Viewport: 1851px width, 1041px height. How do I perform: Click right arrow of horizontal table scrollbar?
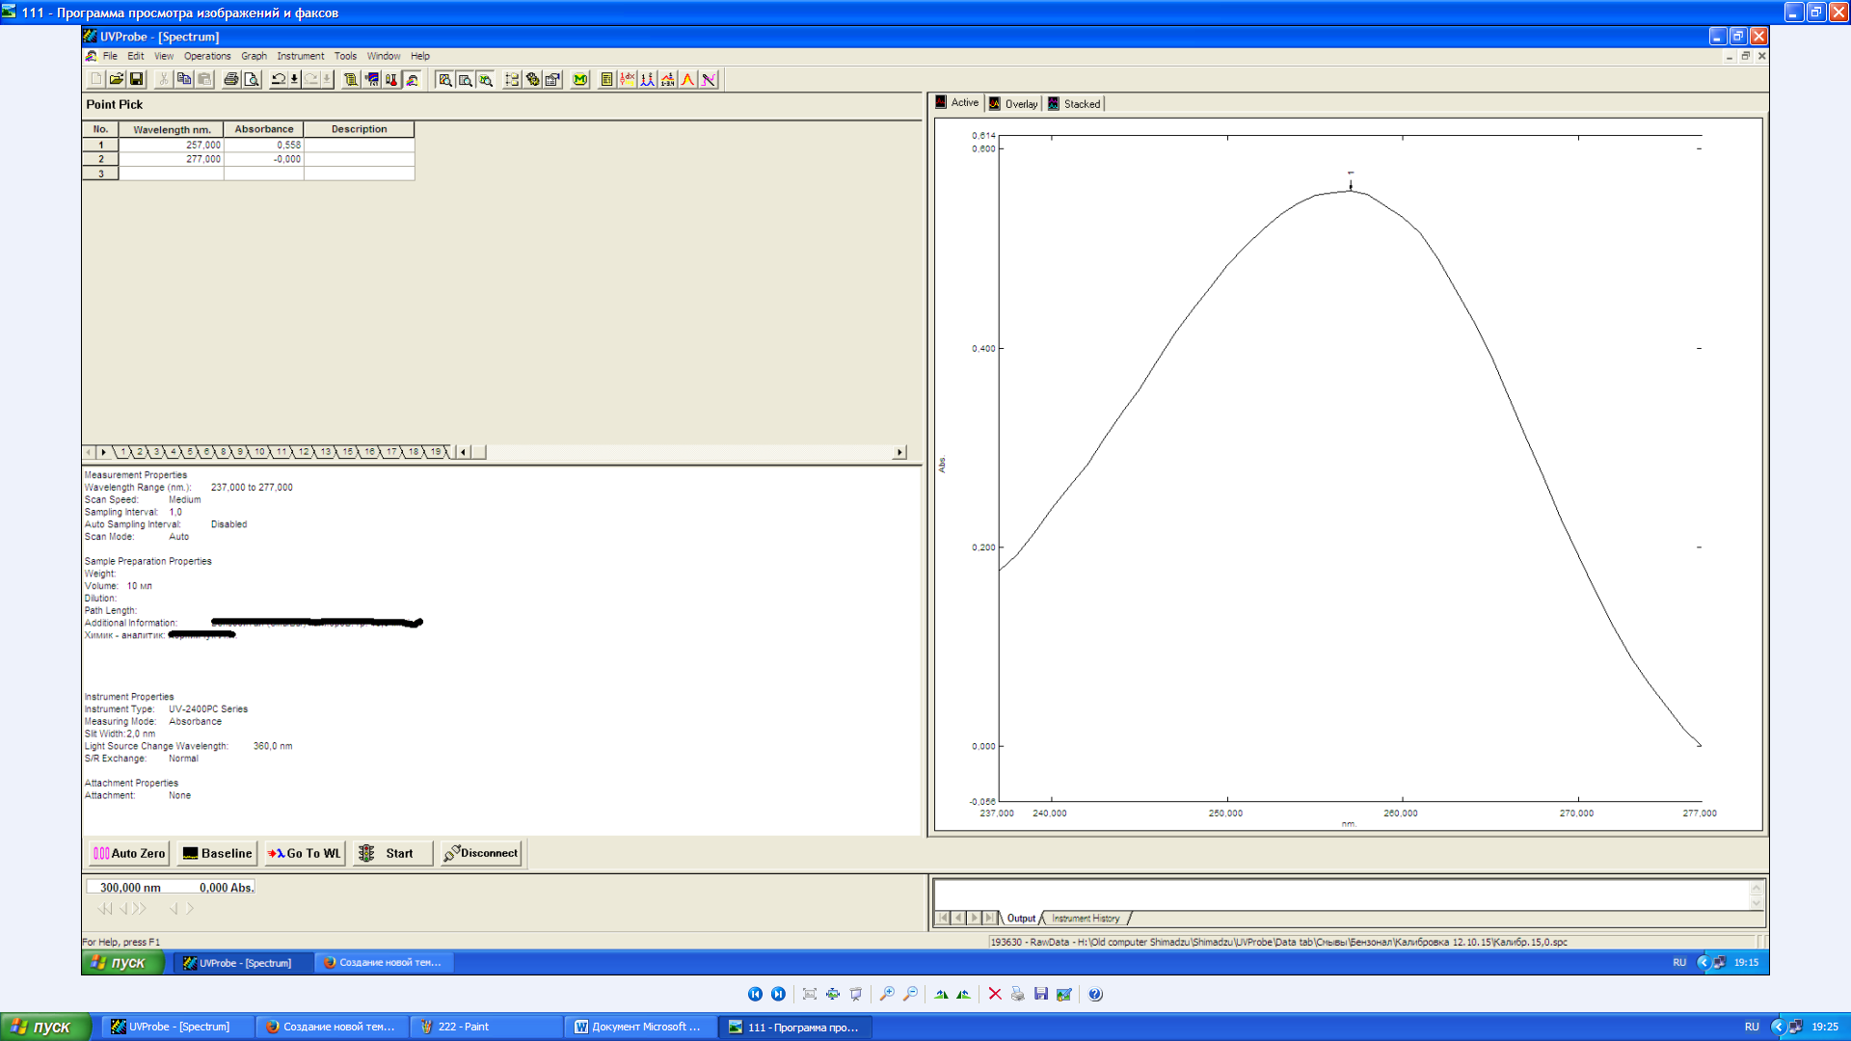(x=899, y=452)
